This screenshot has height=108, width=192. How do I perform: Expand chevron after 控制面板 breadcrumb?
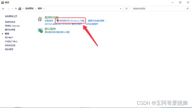tap(36, 9)
